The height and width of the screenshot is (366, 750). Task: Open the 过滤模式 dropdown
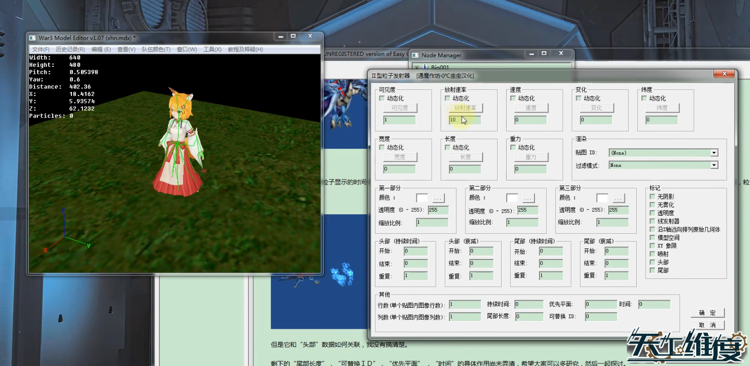pyautogui.click(x=714, y=165)
